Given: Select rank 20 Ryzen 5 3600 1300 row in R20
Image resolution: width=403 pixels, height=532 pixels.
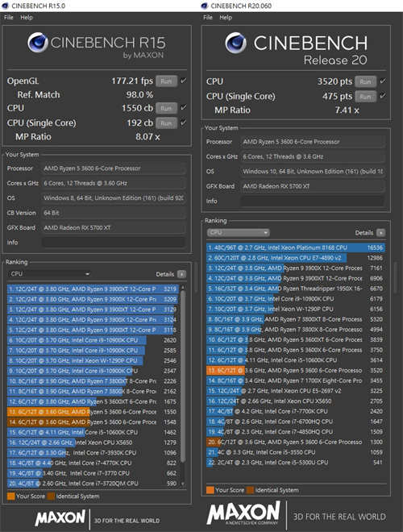Looking at the screenshot, I should [296, 442].
